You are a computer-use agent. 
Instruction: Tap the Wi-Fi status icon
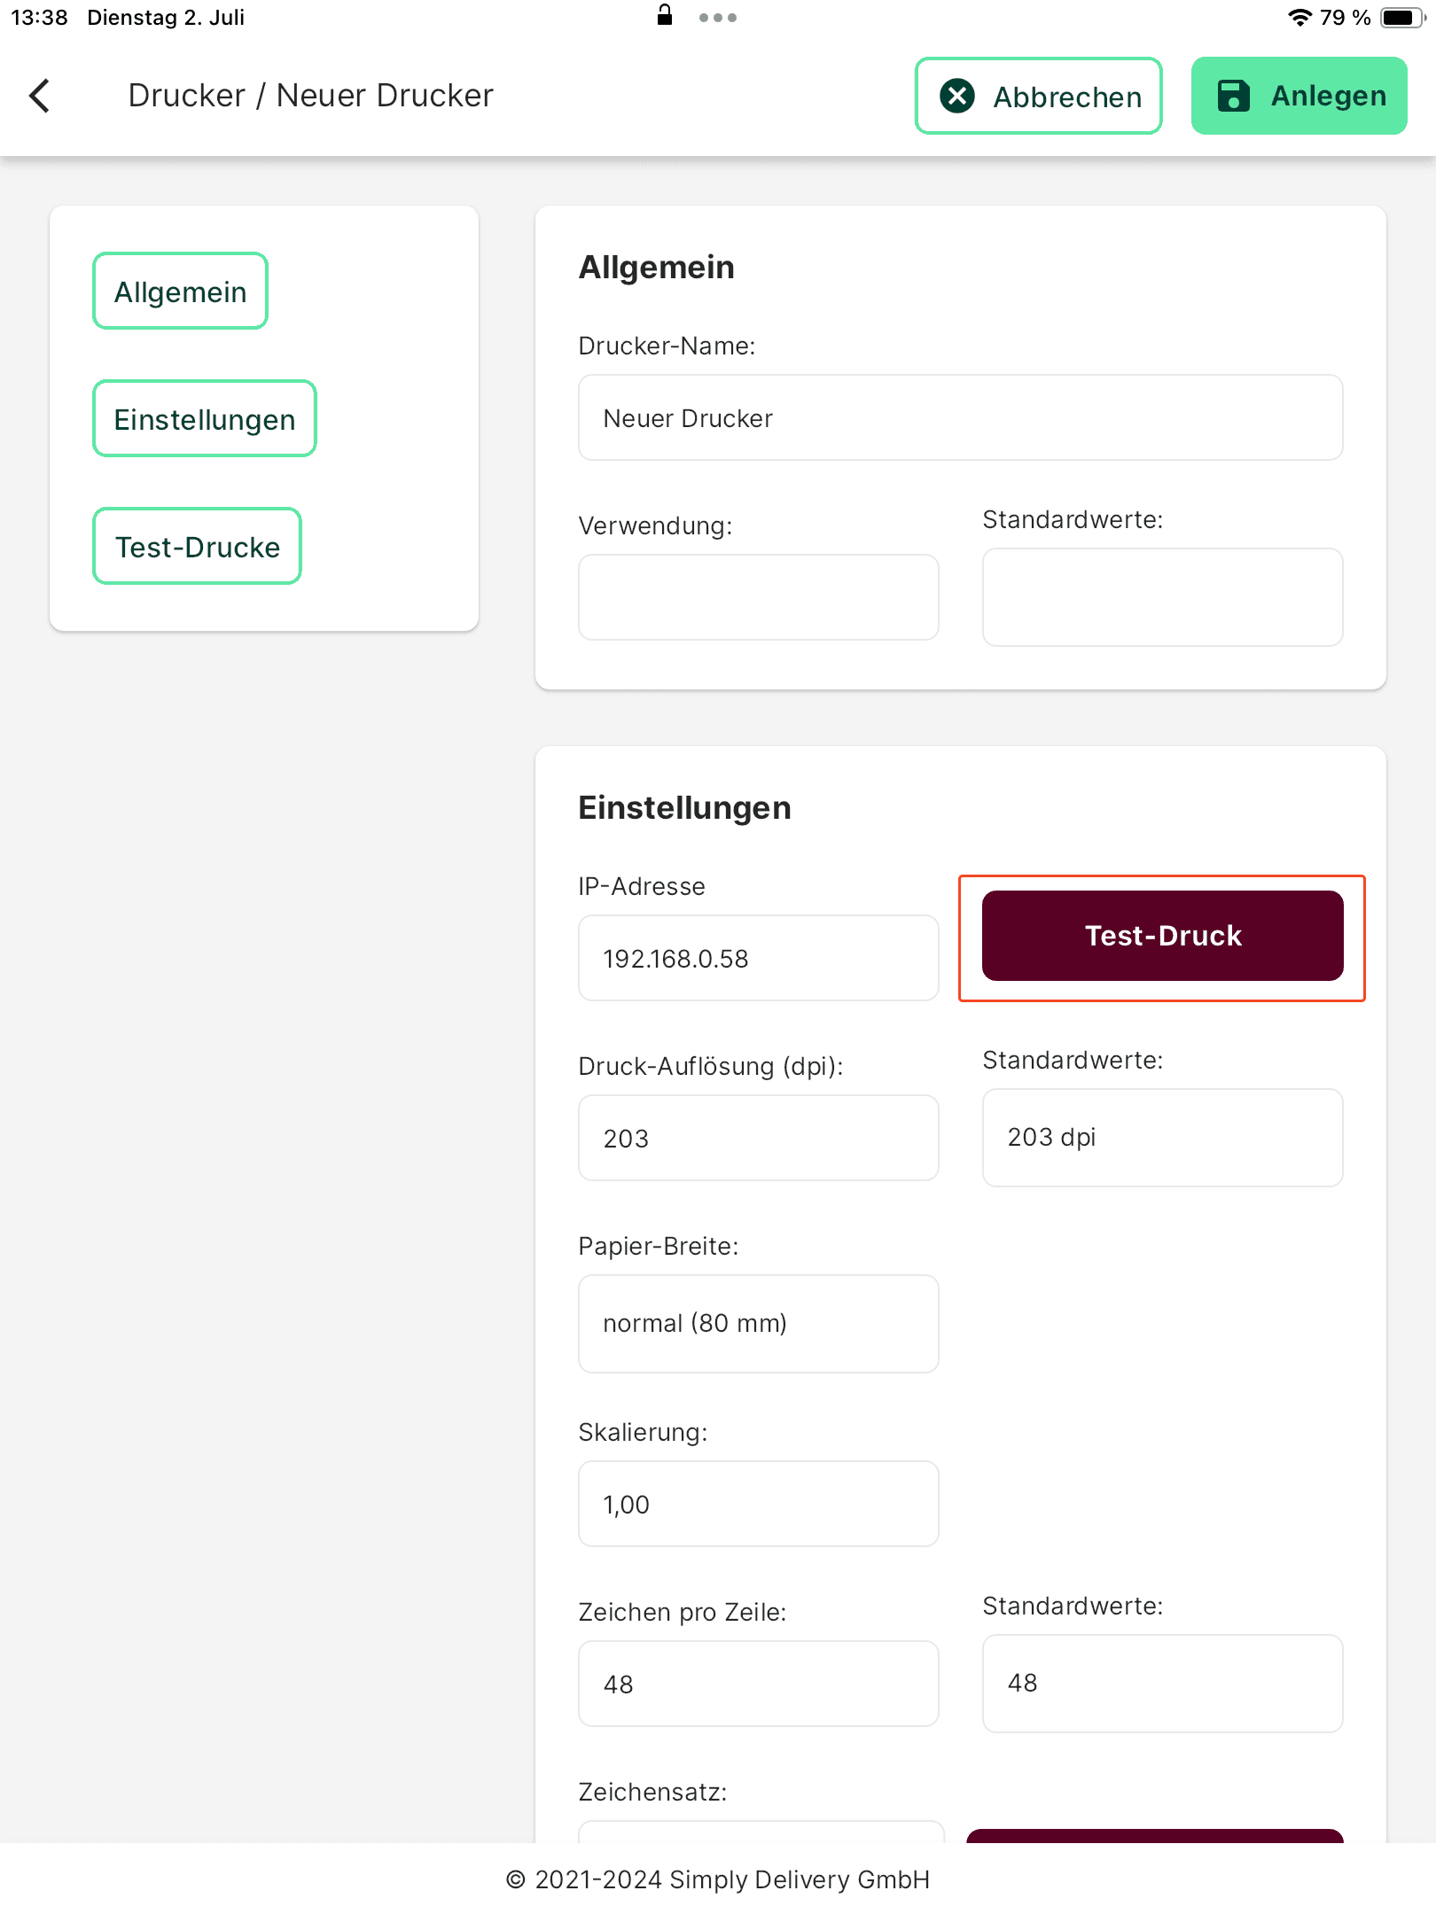tap(1299, 18)
